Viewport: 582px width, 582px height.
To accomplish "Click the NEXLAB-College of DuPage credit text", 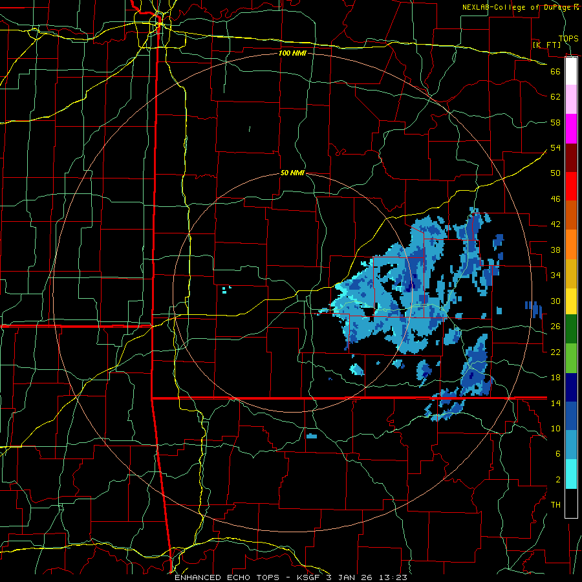I will [x=520, y=7].
